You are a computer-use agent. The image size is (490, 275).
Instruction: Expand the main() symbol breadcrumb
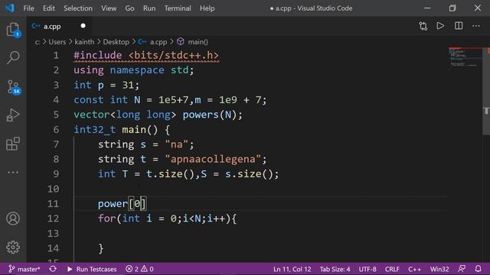pyautogui.click(x=198, y=42)
